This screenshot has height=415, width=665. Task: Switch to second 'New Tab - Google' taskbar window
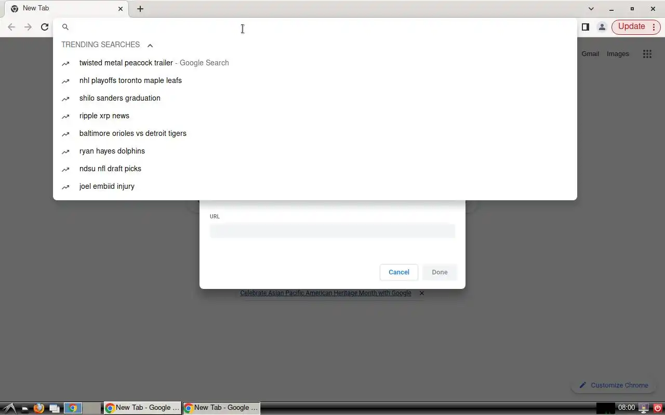click(x=221, y=408)
